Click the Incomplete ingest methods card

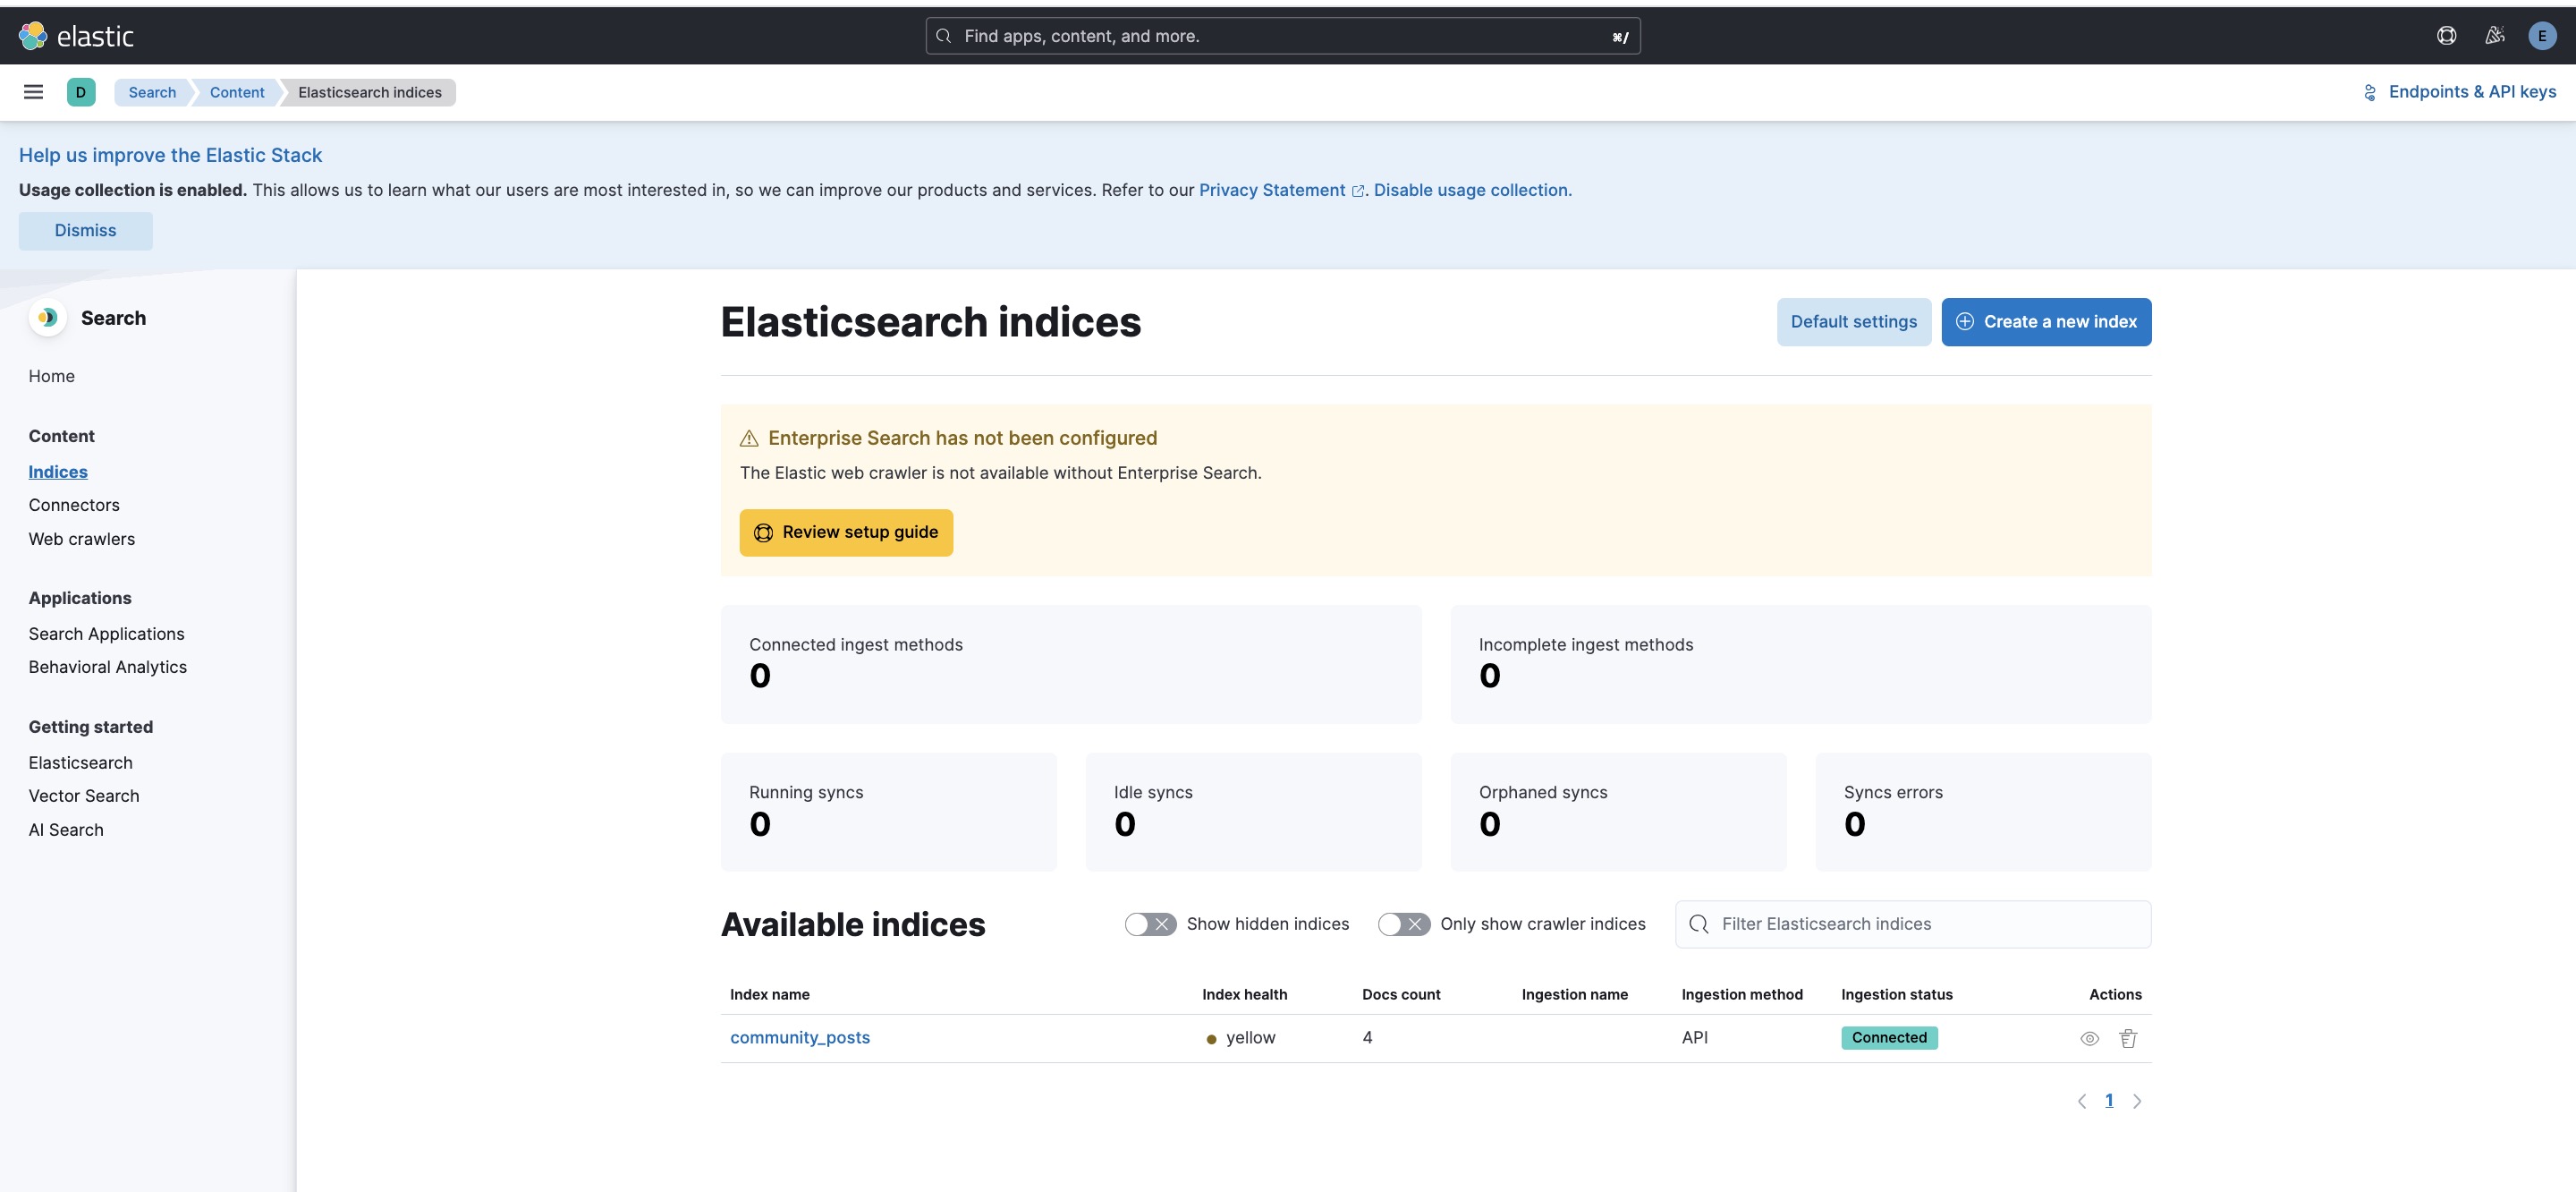click(x=1801, y=665)
